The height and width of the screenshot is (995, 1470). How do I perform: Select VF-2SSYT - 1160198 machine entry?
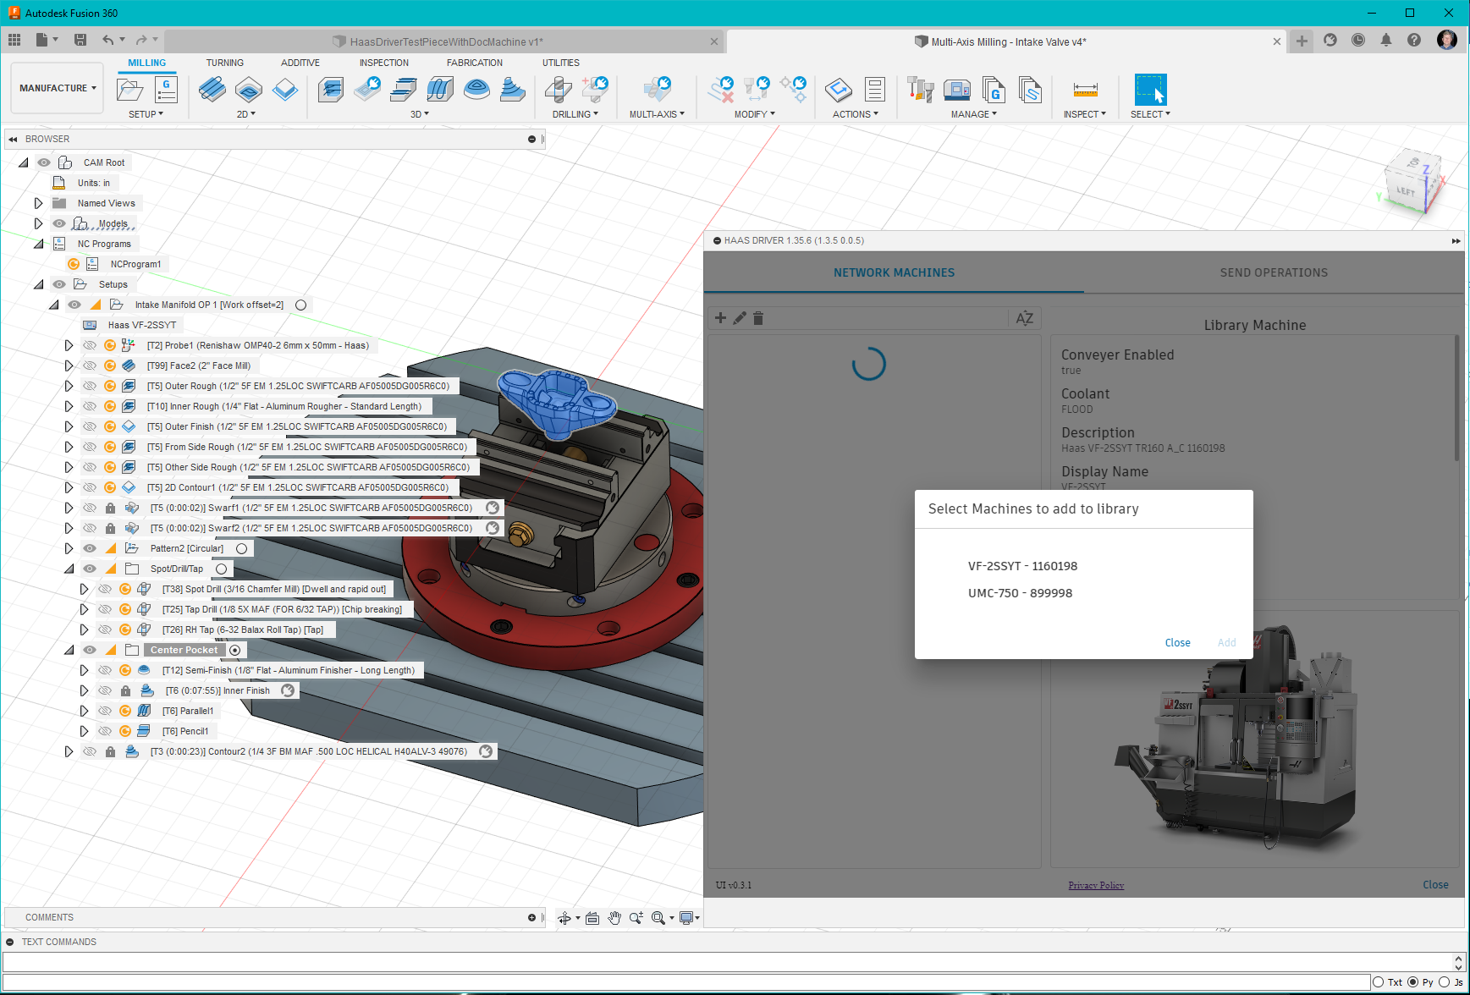[1022, 566]
